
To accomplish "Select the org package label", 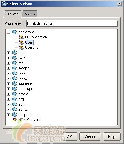I will pyautogui.click(x=21, y=99).
